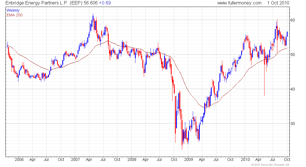Click the 'Jul' label after 2008
The image size is (306, 167).
click(x=159, y=159)
